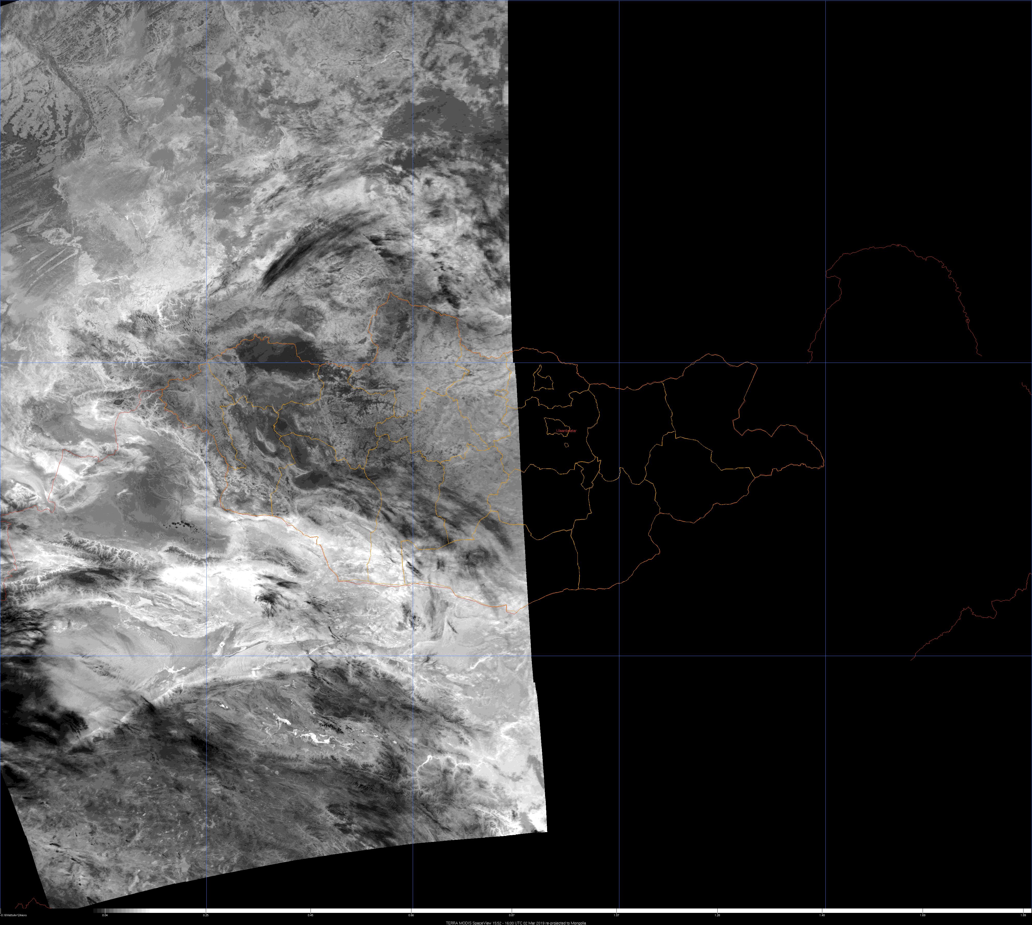
Task: Click the 1.48 colorbar tick label
Action: pyautogui.click(x=822, y=915)
